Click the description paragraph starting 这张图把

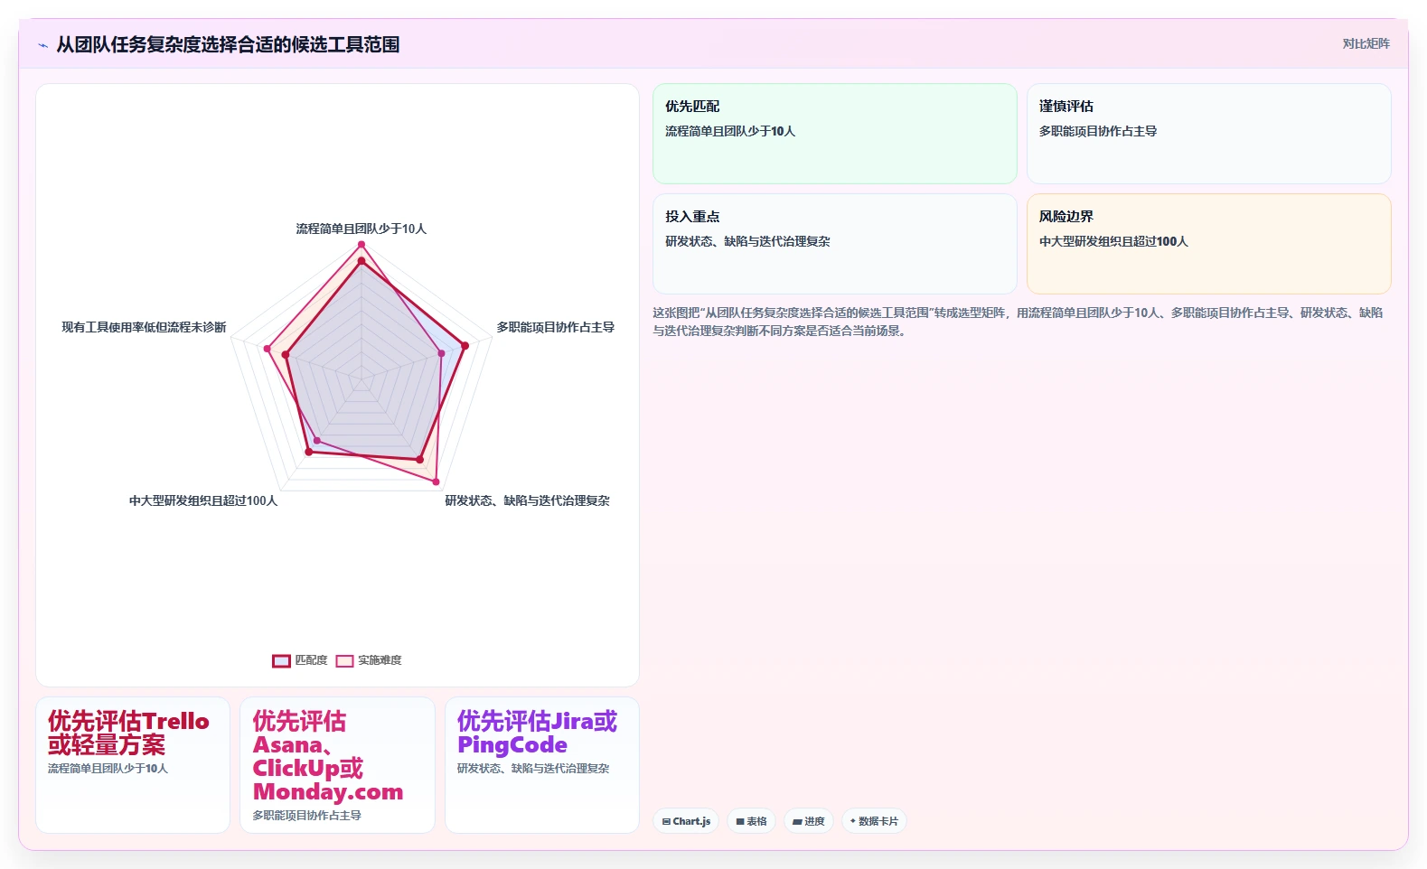click(1018, 322)
